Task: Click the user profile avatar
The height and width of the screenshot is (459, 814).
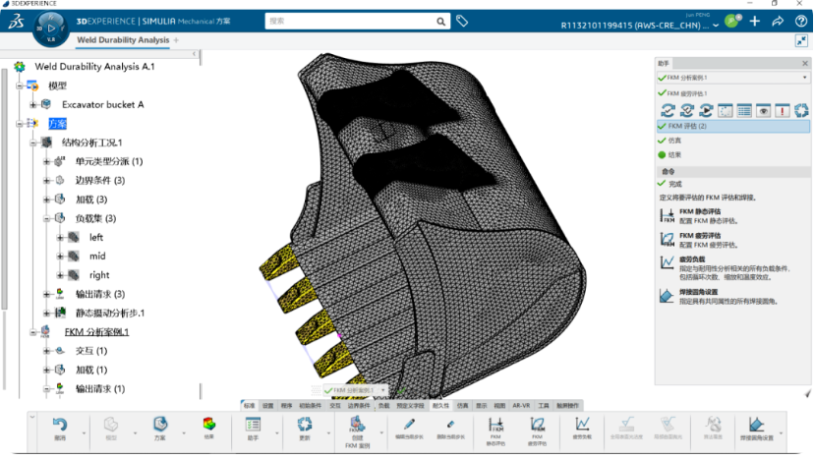Action: coord(732,21)
